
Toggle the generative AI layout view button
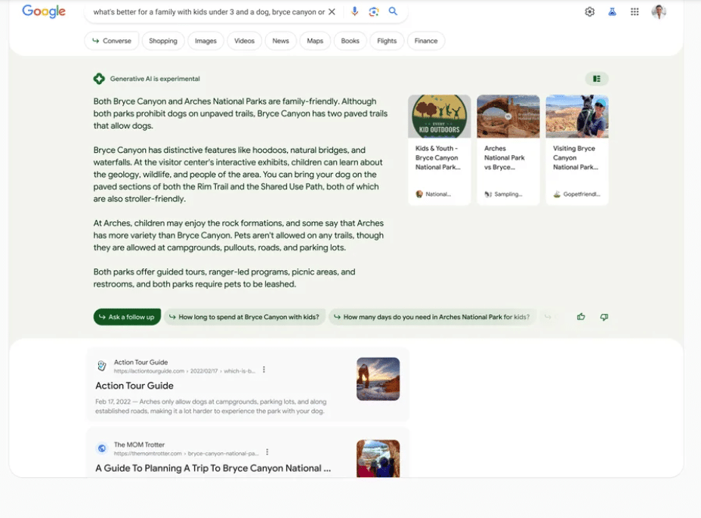[x=597, y=79]
